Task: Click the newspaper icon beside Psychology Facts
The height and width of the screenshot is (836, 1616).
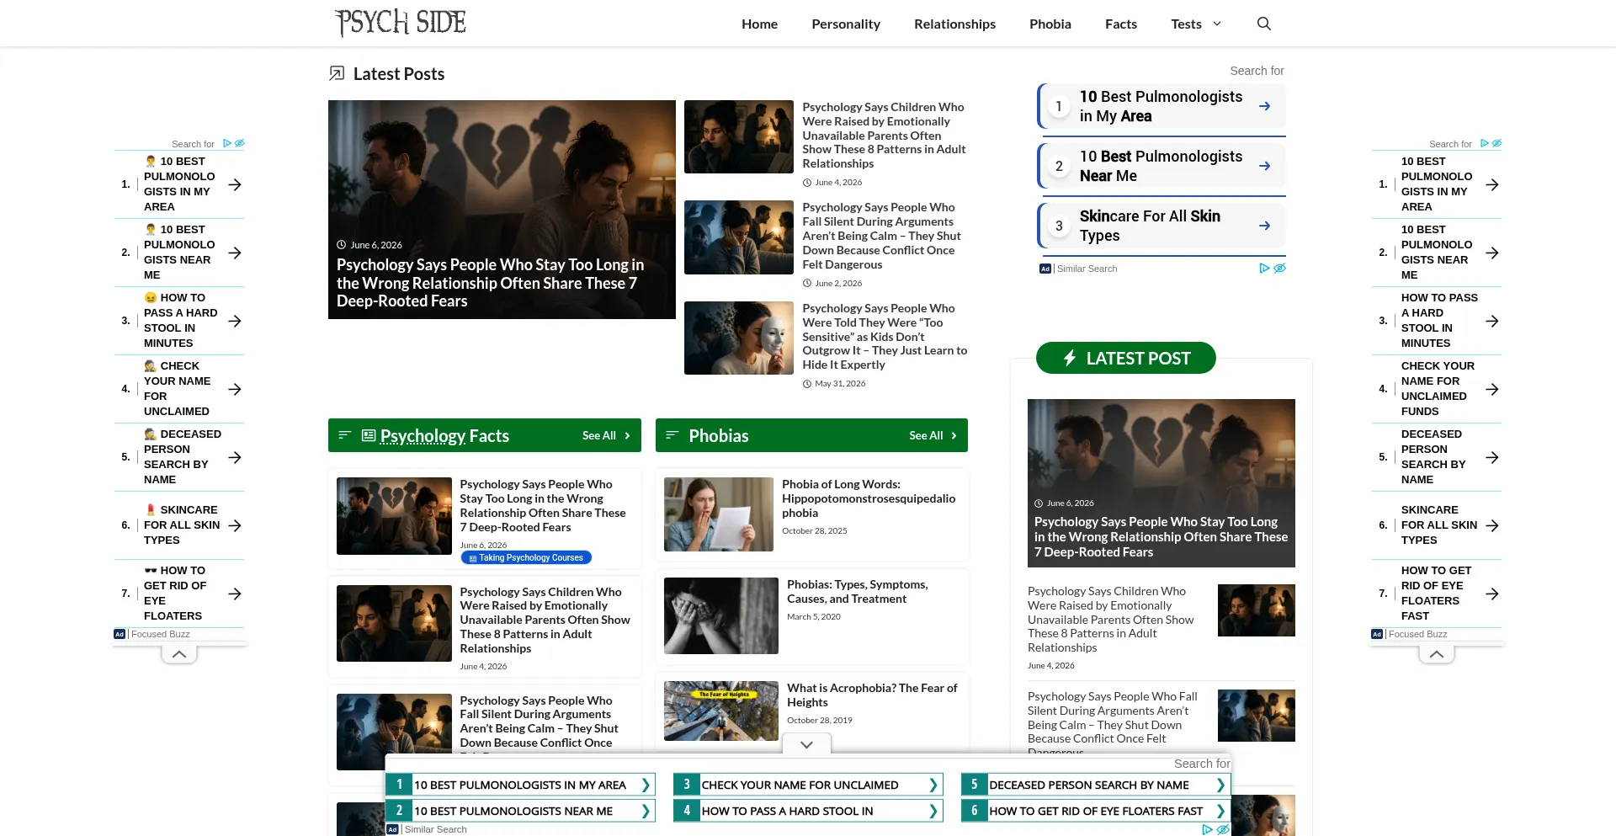Action: coord(369,435)
